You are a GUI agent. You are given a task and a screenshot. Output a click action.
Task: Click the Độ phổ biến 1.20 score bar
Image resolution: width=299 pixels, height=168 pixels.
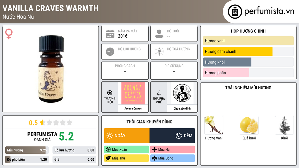(27, 160)
